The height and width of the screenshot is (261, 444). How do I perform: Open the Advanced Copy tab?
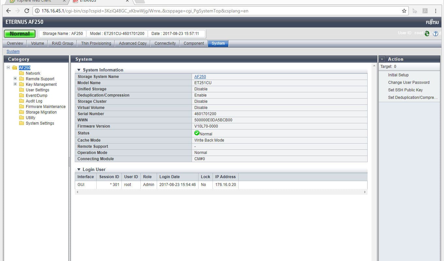pos(133,43)
